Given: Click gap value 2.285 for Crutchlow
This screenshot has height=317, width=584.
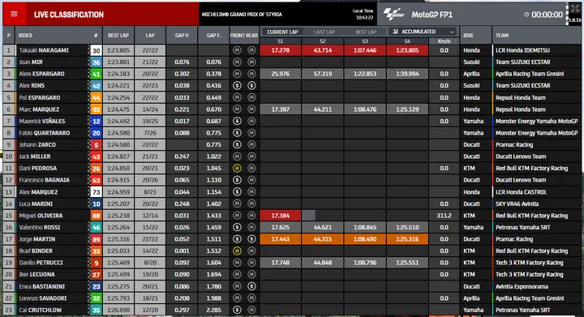Looking at the screenshot, I should click(x=214, y=310).
